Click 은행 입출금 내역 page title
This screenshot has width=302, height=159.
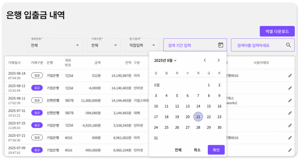tap(35, 15)
